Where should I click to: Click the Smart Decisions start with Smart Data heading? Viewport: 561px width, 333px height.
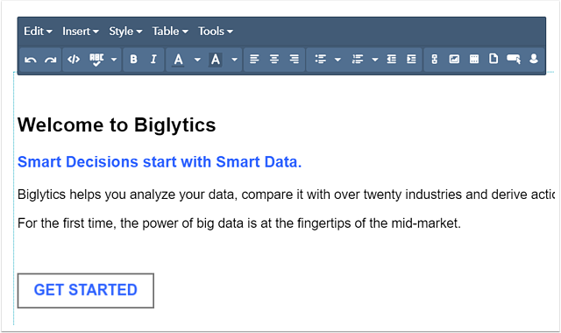(160, 162)
